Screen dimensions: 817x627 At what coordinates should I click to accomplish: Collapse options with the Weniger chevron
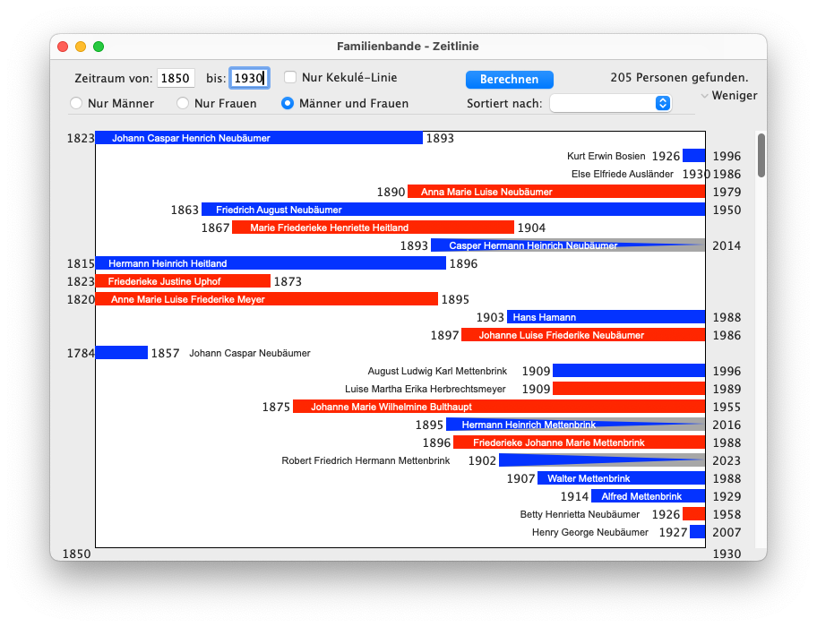705,96
